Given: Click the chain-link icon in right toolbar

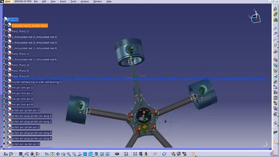Looking at the screenshot, I should point(276,132).
